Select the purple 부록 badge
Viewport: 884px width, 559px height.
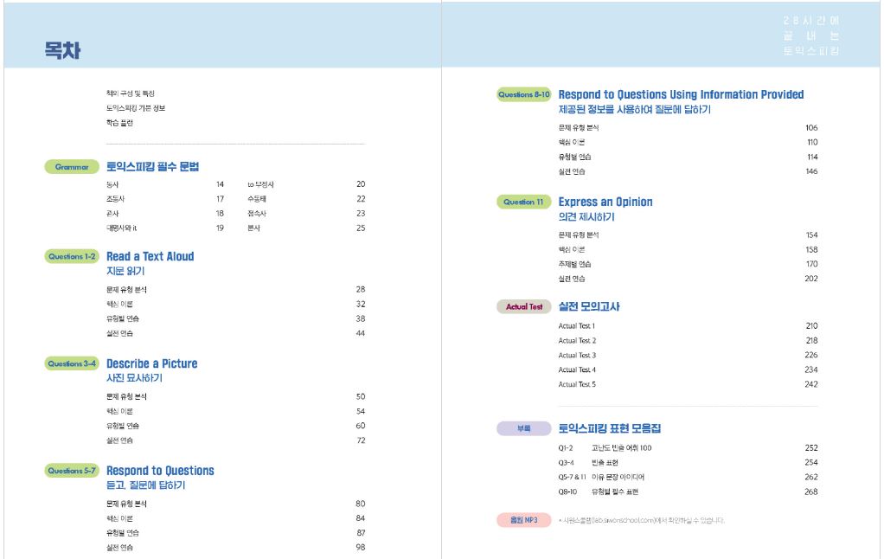click(x=524, y=429)
